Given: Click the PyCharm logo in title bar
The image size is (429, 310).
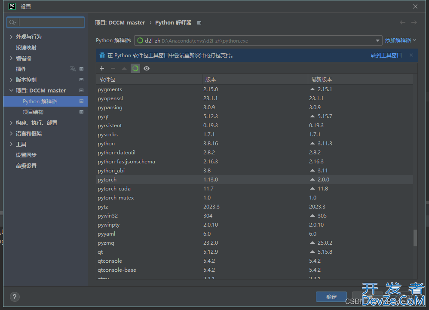Looking at the screenshot, I should click(12, 6).
